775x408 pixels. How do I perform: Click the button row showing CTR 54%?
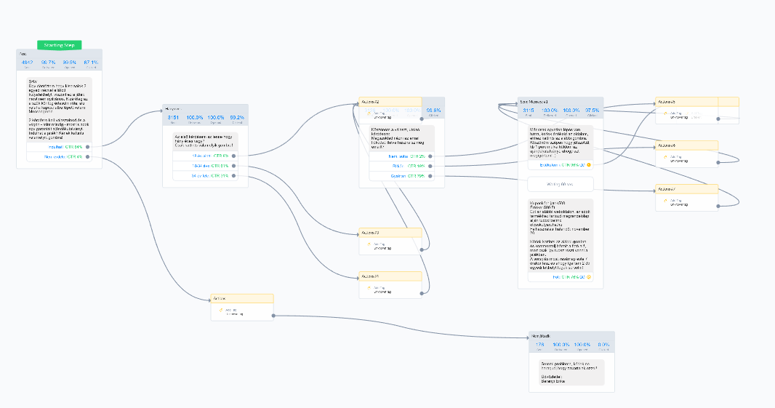[x=59, y=147]
